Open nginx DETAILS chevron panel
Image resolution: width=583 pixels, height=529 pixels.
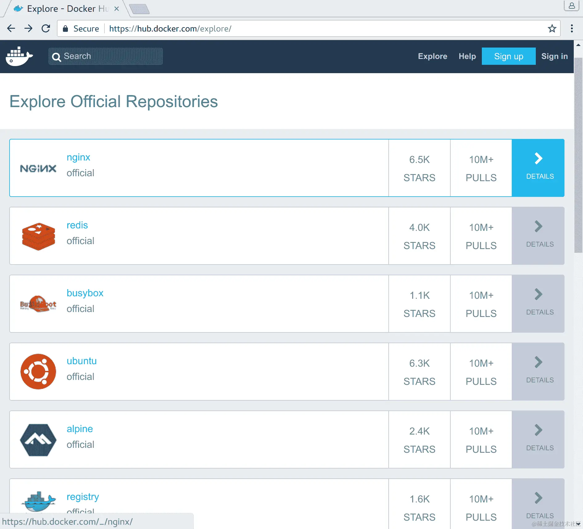pyautogui.click(x=538, y=168)
